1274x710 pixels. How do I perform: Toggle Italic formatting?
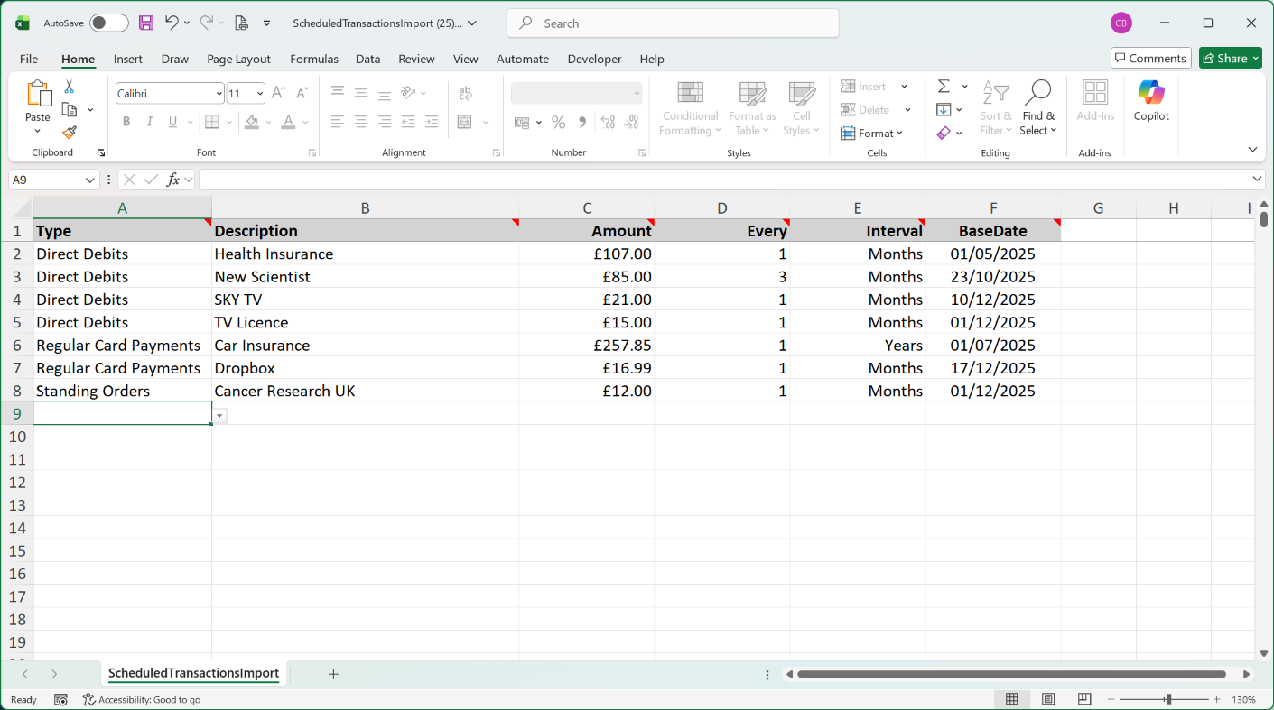click(x=150, y=122)
